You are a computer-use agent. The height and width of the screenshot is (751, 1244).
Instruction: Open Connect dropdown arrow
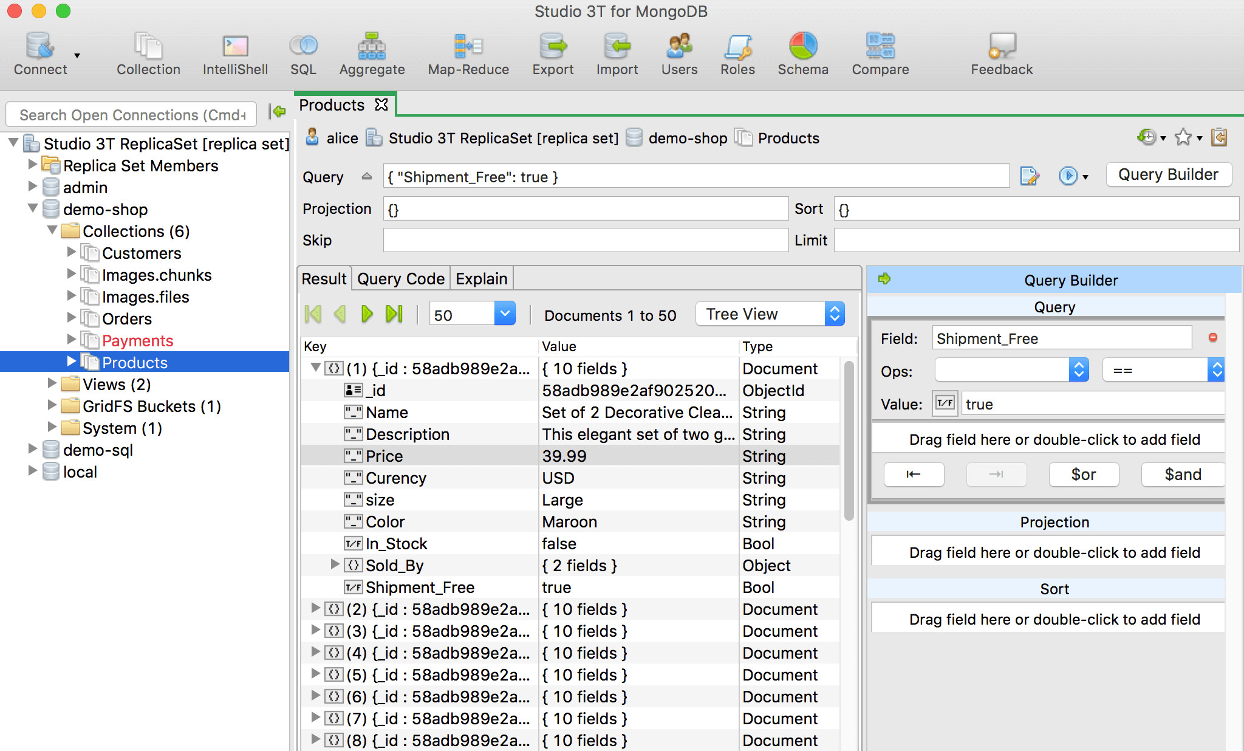tap(77, 55)
